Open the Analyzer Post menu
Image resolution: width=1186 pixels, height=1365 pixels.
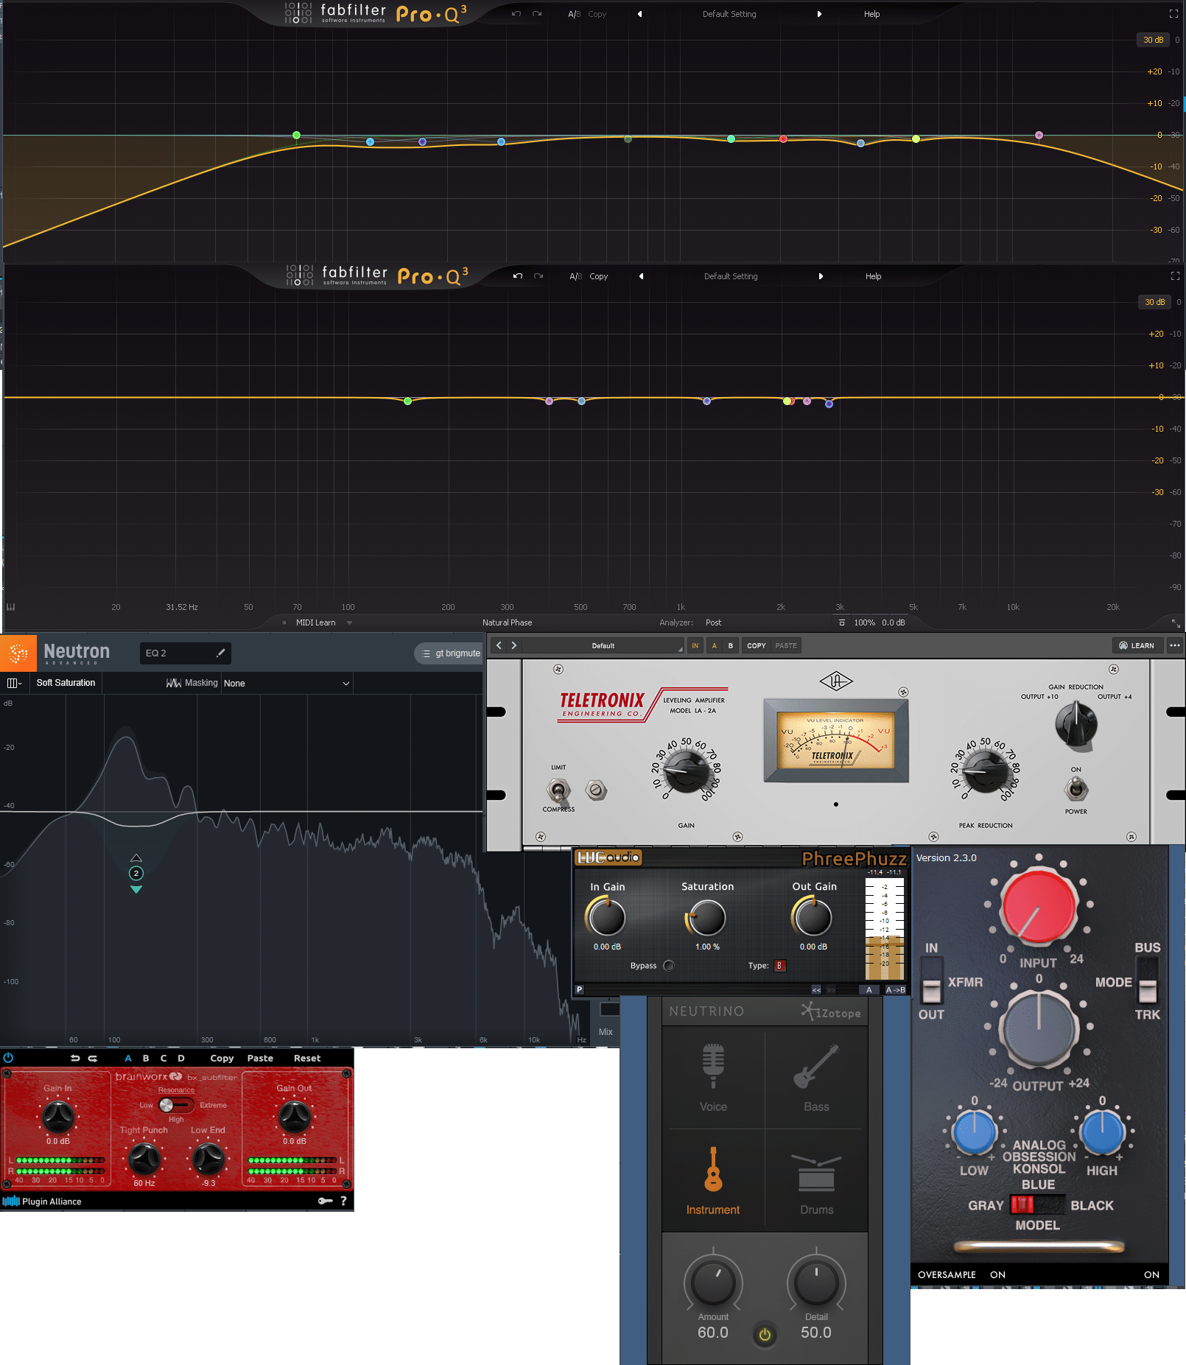coord(713,622)
